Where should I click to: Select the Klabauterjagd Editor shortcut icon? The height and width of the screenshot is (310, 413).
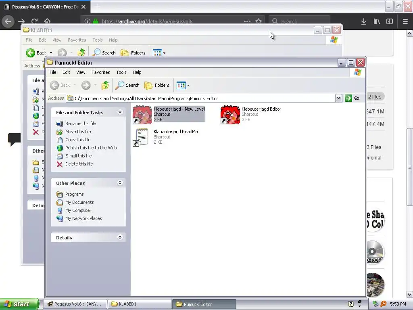(230, 115)
